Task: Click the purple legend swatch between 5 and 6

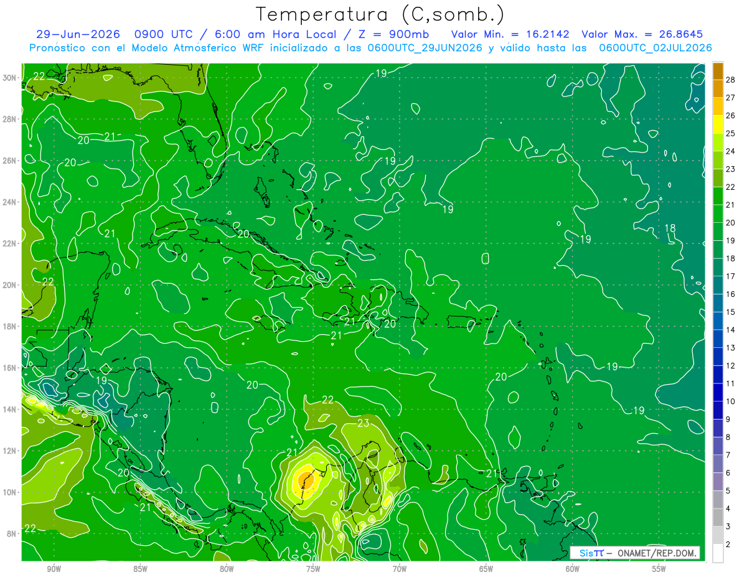Action: (718, 482)
